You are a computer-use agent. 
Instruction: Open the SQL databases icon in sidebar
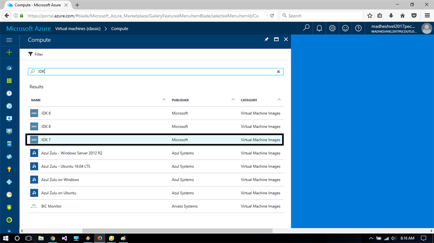[9, 144]
